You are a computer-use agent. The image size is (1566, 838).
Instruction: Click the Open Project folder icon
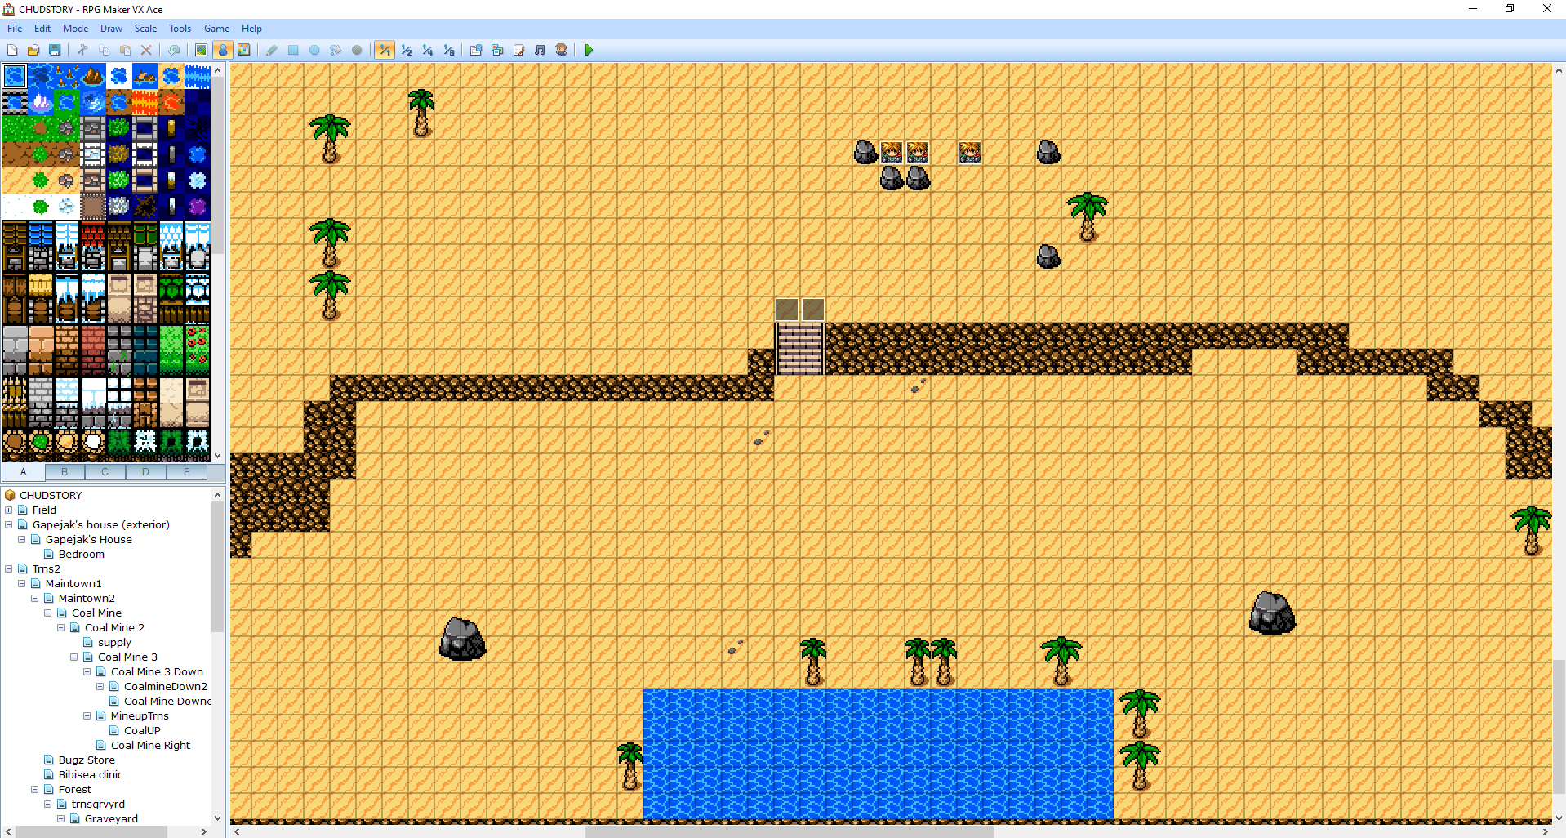pyautogui.click(x=33, y=51)
